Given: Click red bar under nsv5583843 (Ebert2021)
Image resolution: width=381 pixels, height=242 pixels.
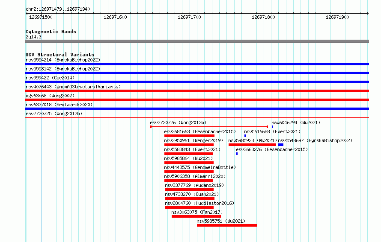Looking at the screenshot, I should pyautogui.click(x=188, y=154).
